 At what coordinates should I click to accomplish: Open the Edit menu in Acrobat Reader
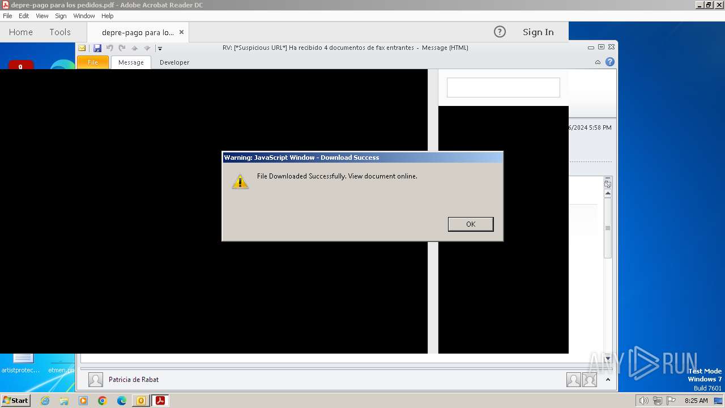24,16
